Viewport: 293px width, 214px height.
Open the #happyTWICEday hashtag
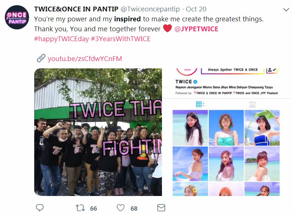point(61,39)
